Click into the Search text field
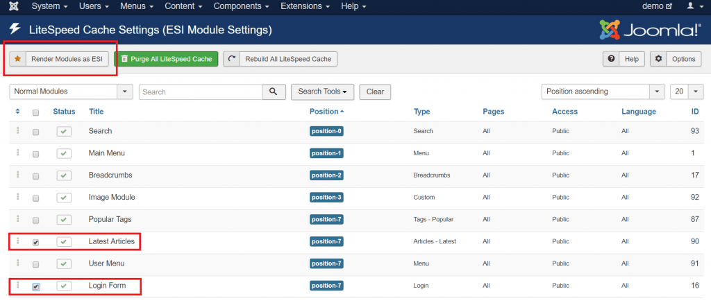Image resolution: width=711 pixels, height=303 pixels. click(201, 92)
